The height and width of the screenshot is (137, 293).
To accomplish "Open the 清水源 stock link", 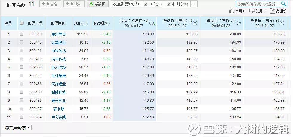I will (59, 109).
